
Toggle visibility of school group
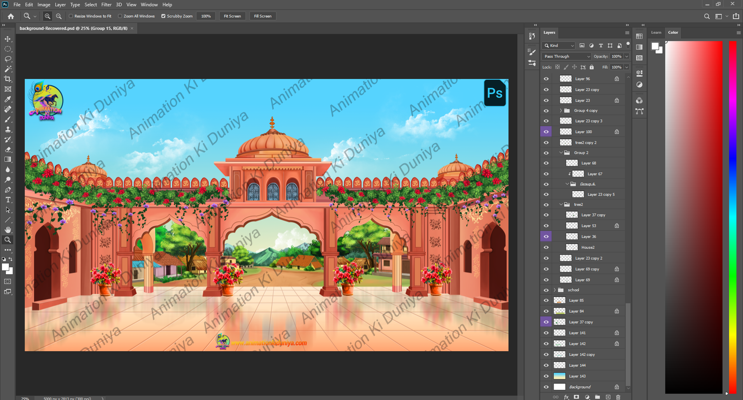click(546, 290)
